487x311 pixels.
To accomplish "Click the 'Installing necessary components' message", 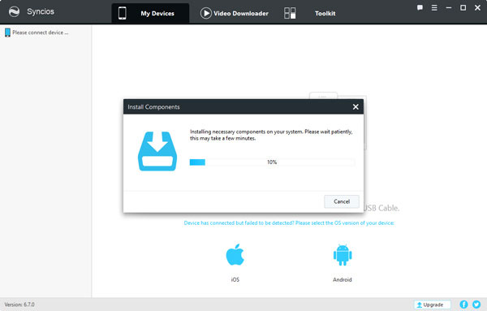I will point(271,135).
